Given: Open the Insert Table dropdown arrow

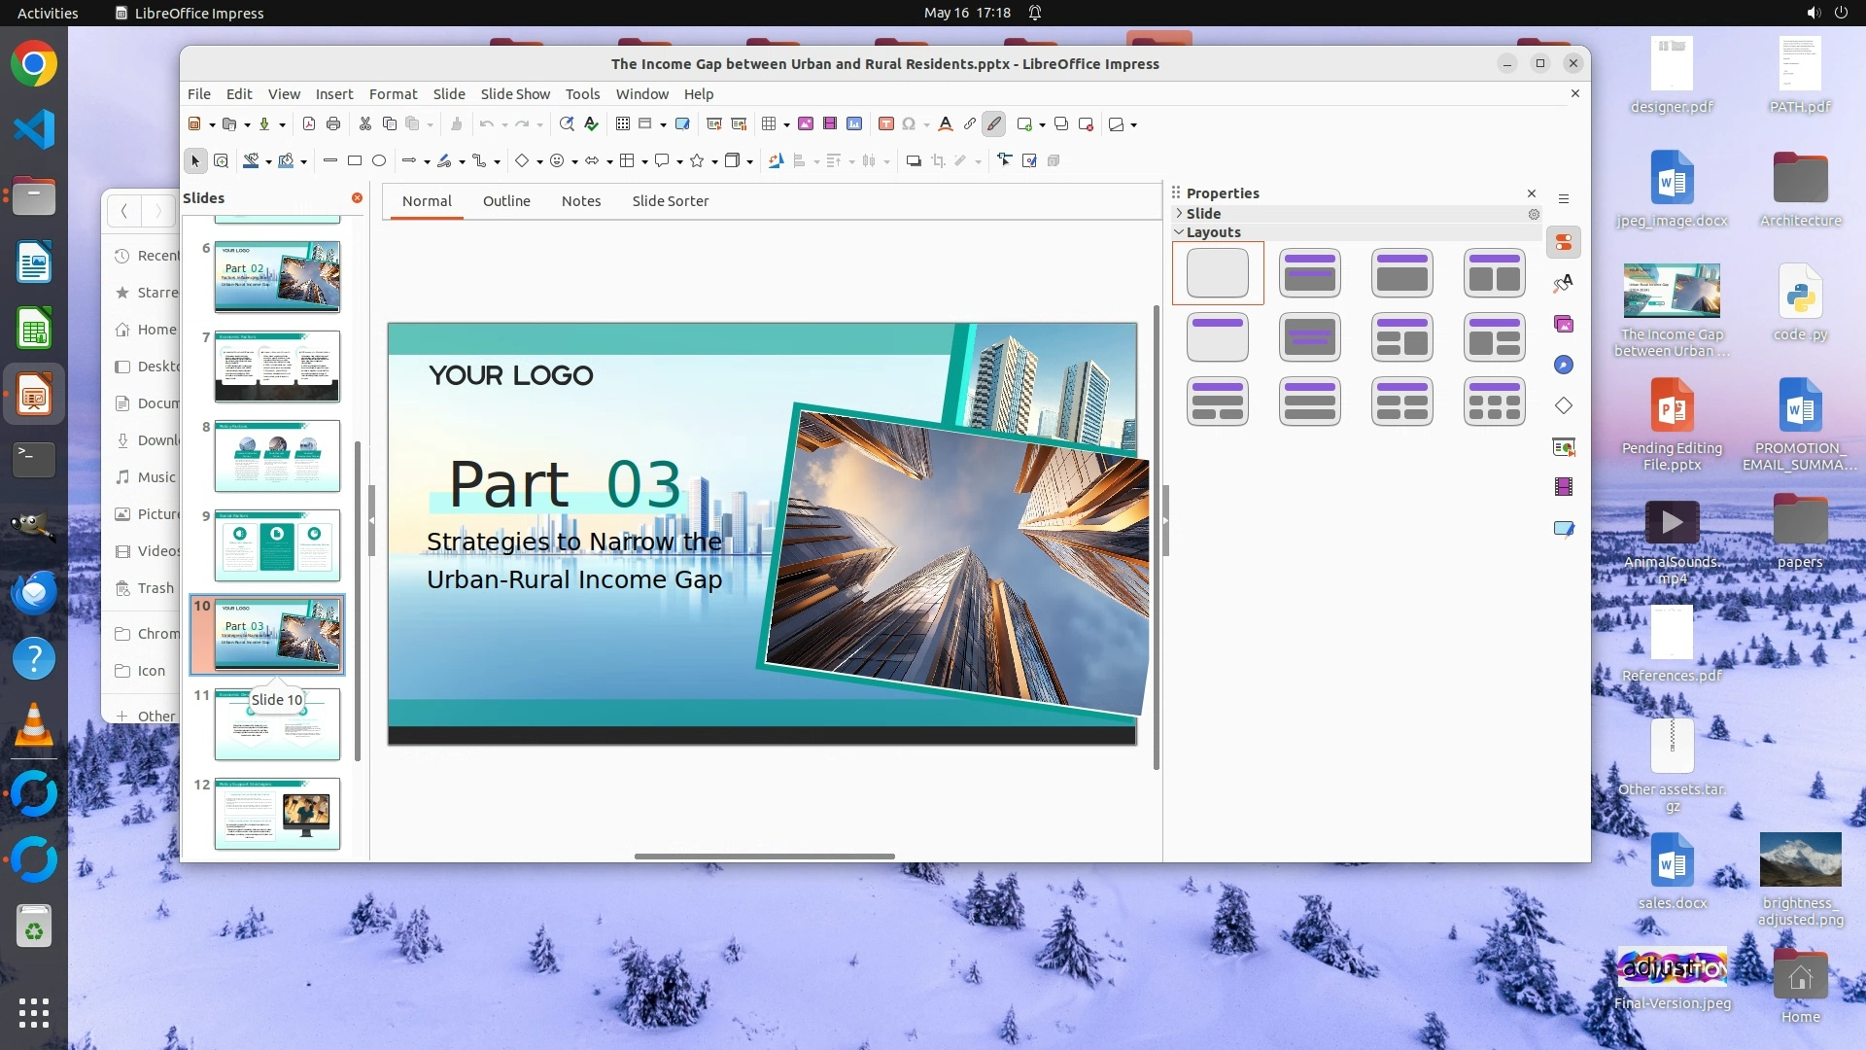Looking at the screenshot, I should 786,124.
